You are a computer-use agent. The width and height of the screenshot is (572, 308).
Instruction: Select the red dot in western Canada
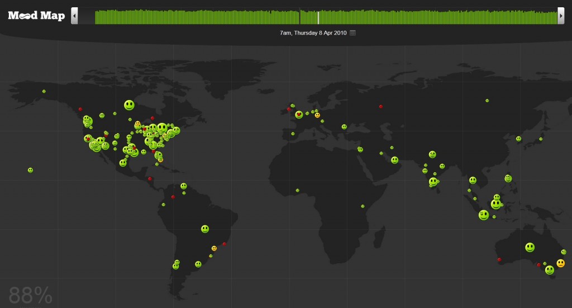[80, 109]
